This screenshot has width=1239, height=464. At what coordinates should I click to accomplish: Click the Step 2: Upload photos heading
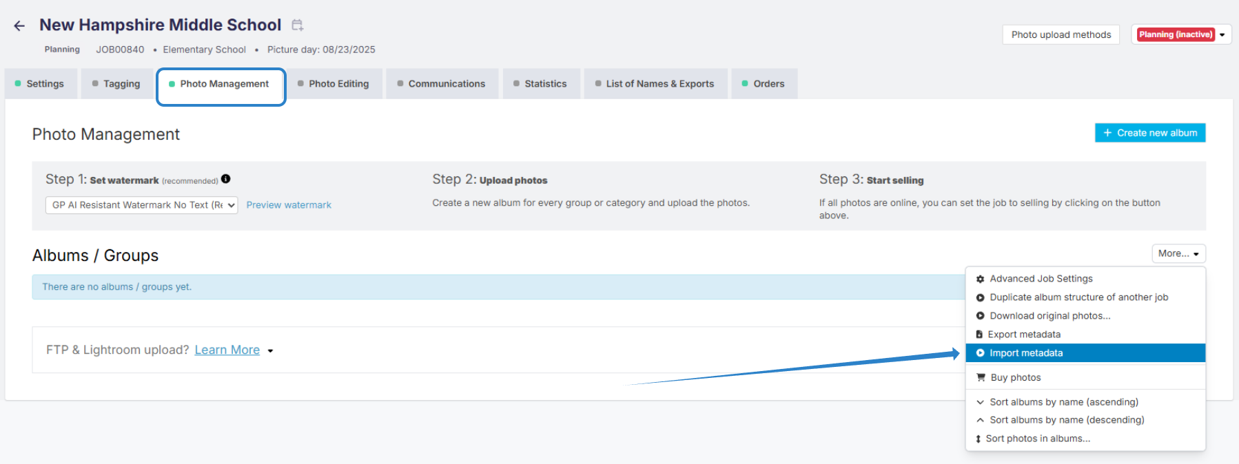click(490, 180)
